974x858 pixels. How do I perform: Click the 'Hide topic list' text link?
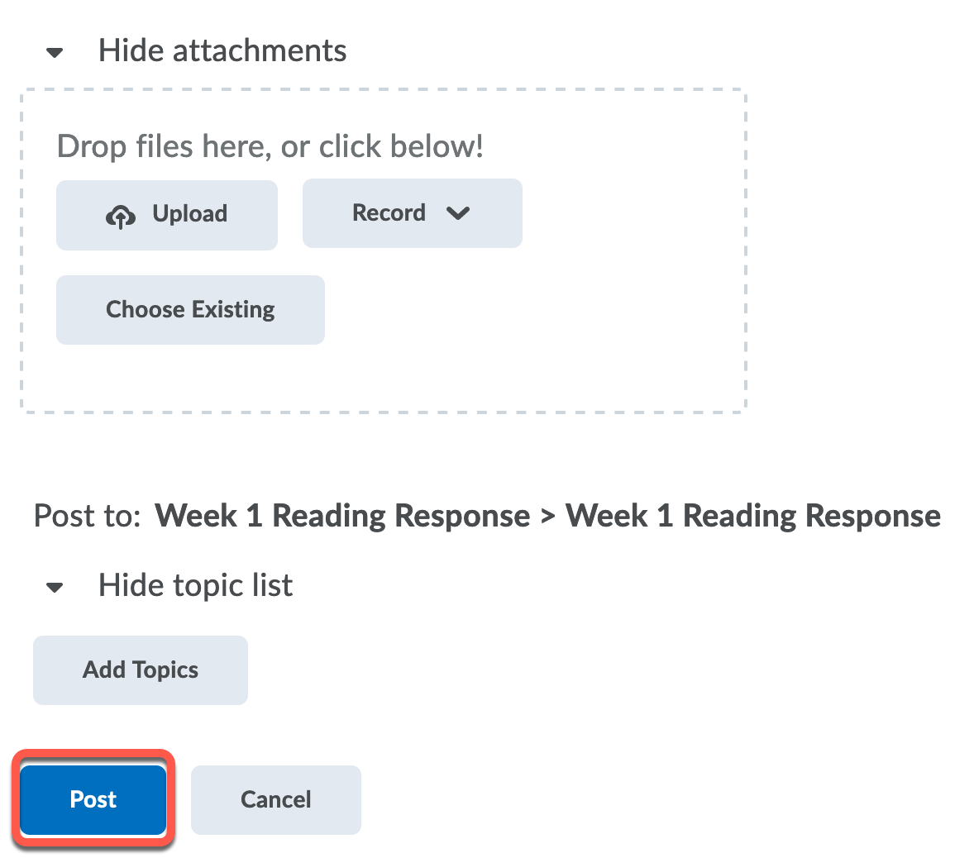tap(195, 586)
